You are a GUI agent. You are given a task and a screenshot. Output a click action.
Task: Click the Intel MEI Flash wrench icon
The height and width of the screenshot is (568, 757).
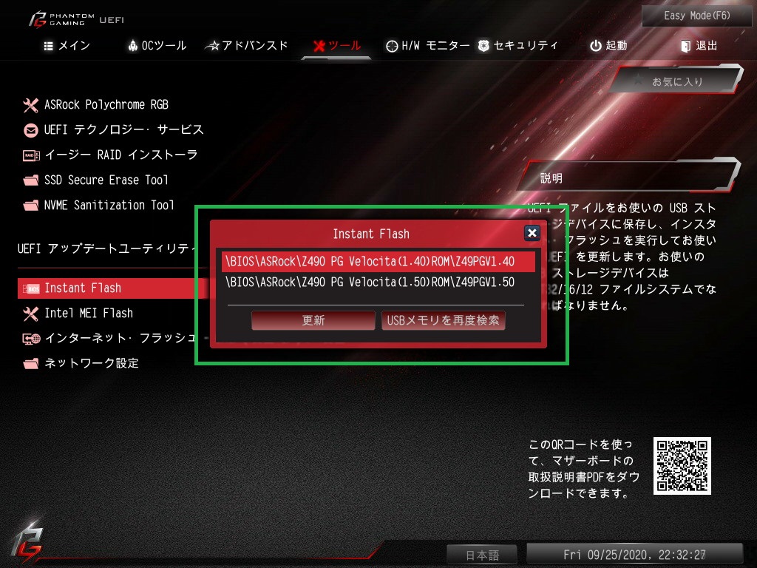pyautogui.click(x=31, y=314)
